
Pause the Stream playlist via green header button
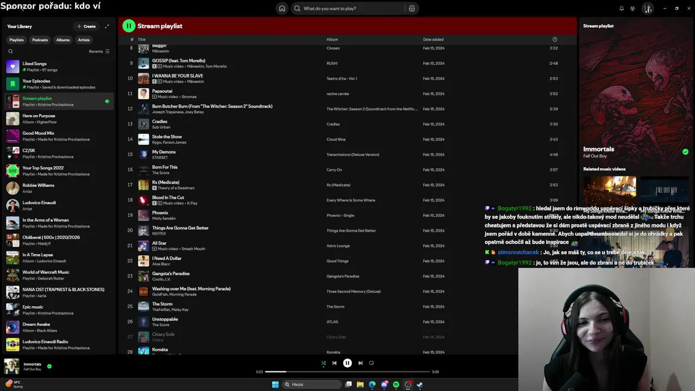coord(129,26)
